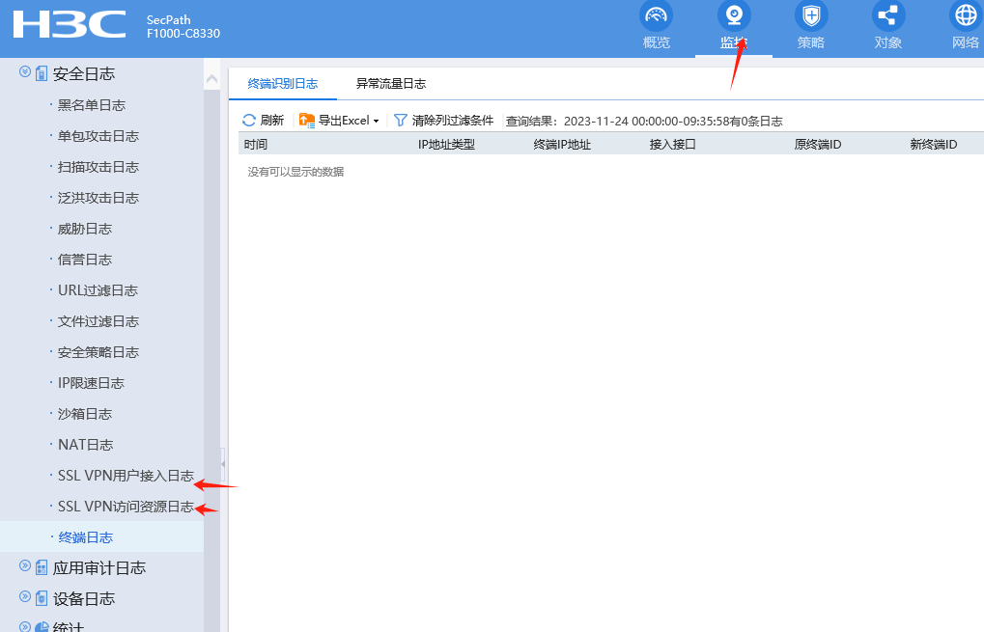
Task: Open 信誉日志 in the sidebar
Action: (85, 260)
